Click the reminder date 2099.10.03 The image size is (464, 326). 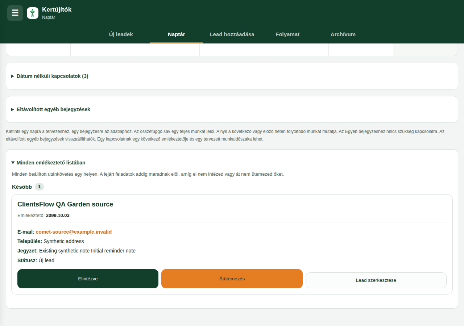[x=58, y=215]
